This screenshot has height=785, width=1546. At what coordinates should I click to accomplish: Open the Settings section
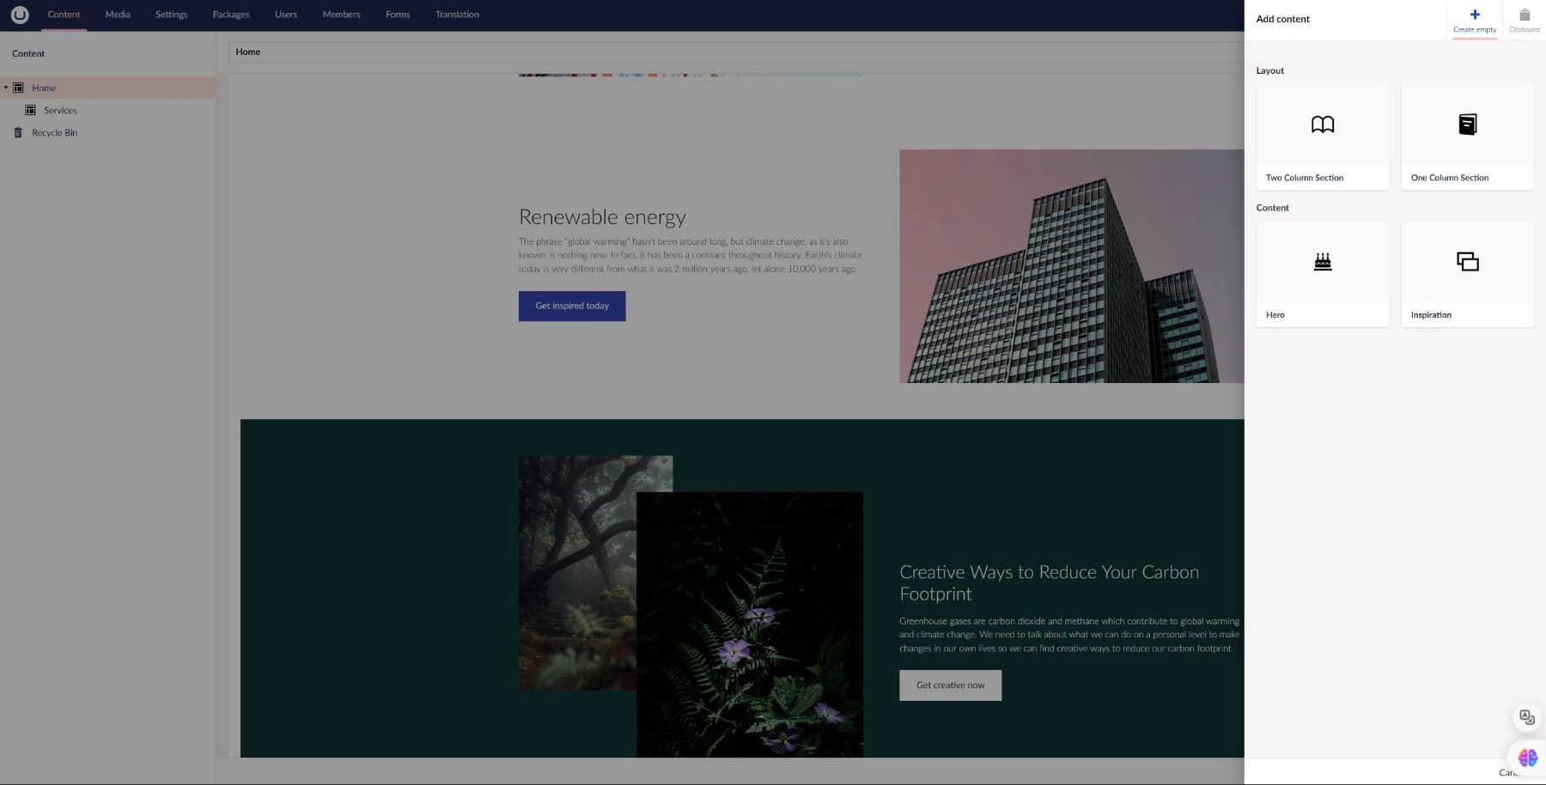click(x=171, y=15)
